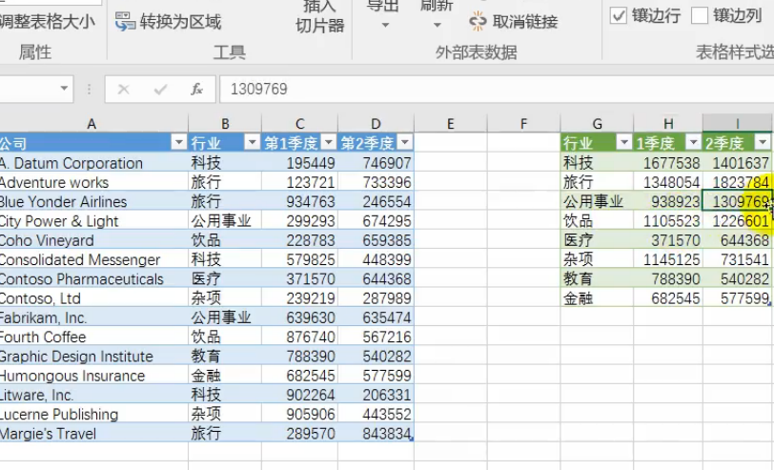Select the column A header

[93, 123]
